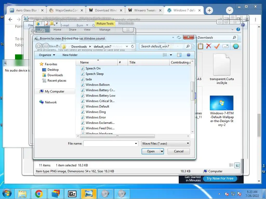The width and height of the screenshot is (266, 199).
Task: Sort by the Title column header
Action: coord(148,62)
